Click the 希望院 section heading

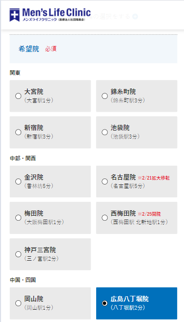(29, 49)
